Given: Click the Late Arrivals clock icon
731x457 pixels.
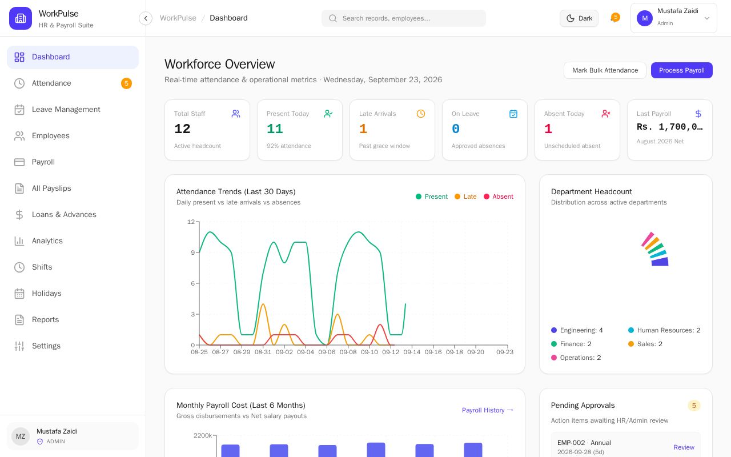Looking at the screenshot, I should click(421, 114).
